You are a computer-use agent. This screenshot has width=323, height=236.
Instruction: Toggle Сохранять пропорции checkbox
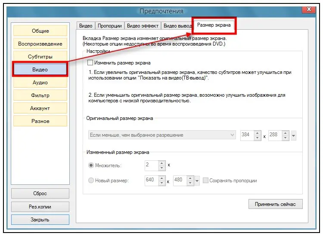[205, 180]
